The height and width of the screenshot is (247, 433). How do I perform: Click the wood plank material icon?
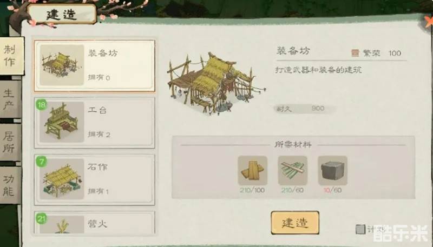tap(252, 170)
